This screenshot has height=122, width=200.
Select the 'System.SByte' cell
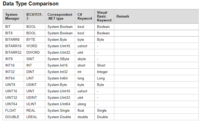(60, 59)
